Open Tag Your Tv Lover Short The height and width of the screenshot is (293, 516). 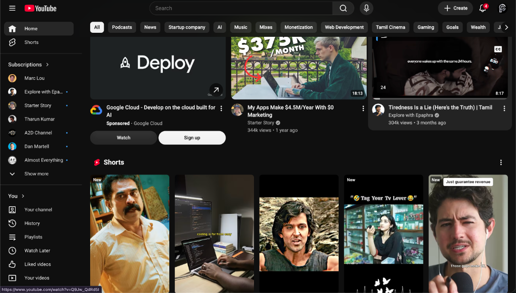tap(383, 233)
